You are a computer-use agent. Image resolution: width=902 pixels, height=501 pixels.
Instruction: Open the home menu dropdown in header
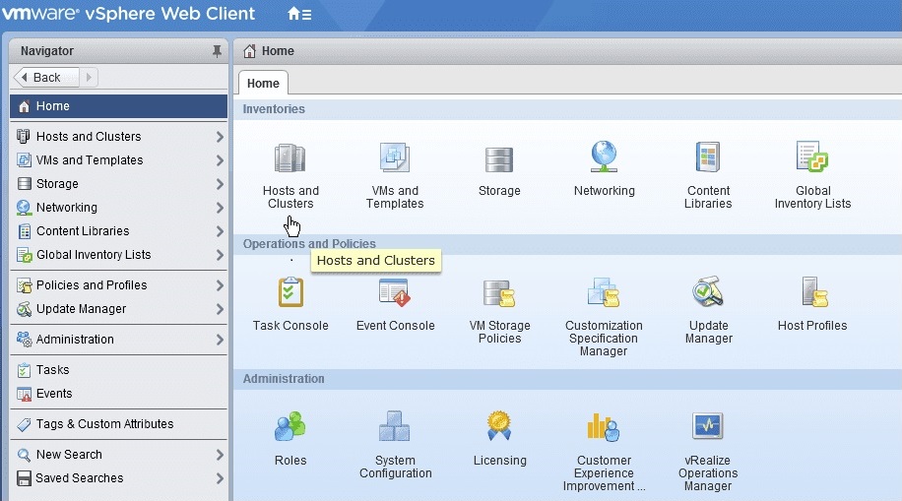(x=299, y=15)
